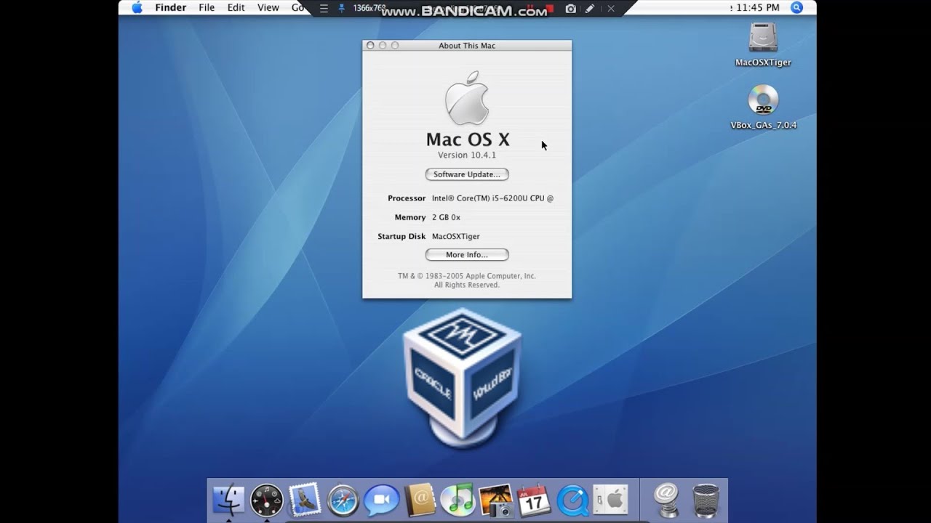Open the Edit menu

(x=236, y=7)
